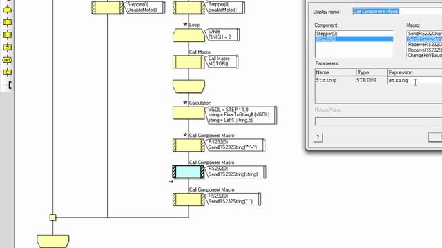Image resolution: width=442 pixels, height=248 pixels.
Task: Click the Name column header in Parameters
Action: [336, 72]
